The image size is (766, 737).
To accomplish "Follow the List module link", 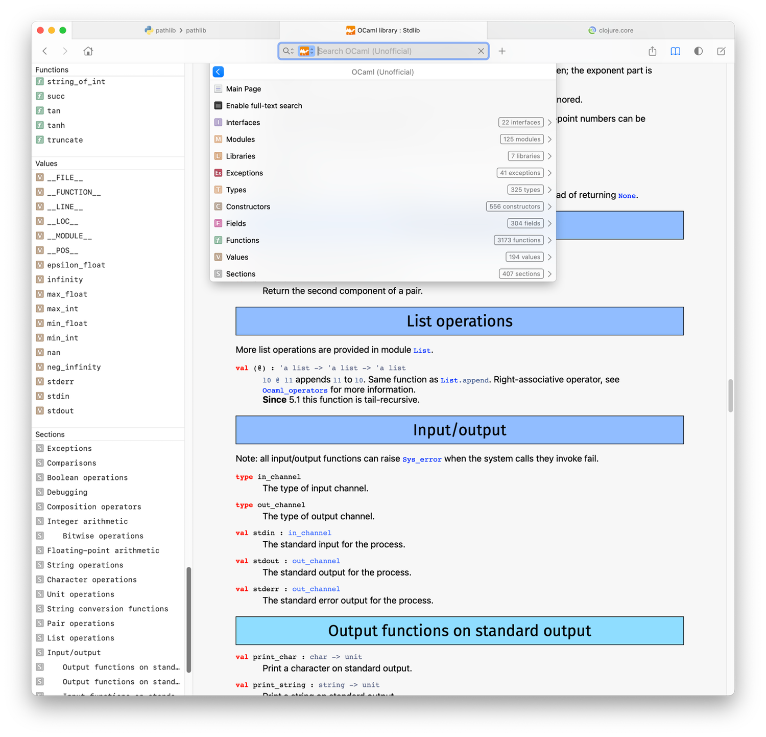I will (422, 351).
